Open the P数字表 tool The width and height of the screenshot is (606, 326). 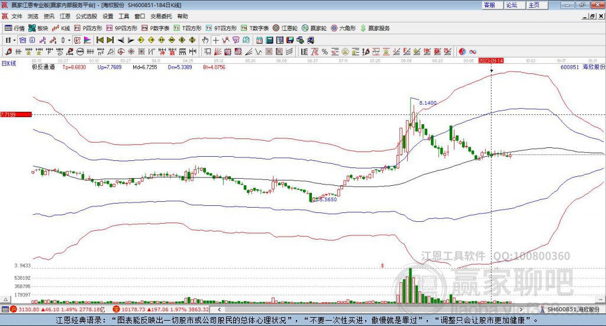coord(156,28)
